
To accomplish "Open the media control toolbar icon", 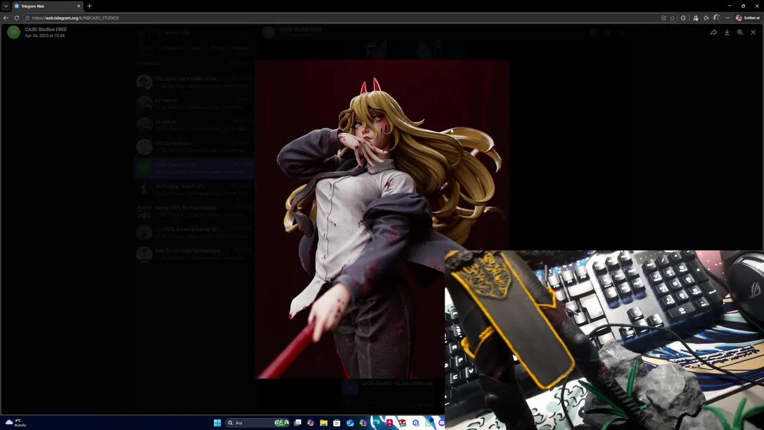I will coord(695,18).
